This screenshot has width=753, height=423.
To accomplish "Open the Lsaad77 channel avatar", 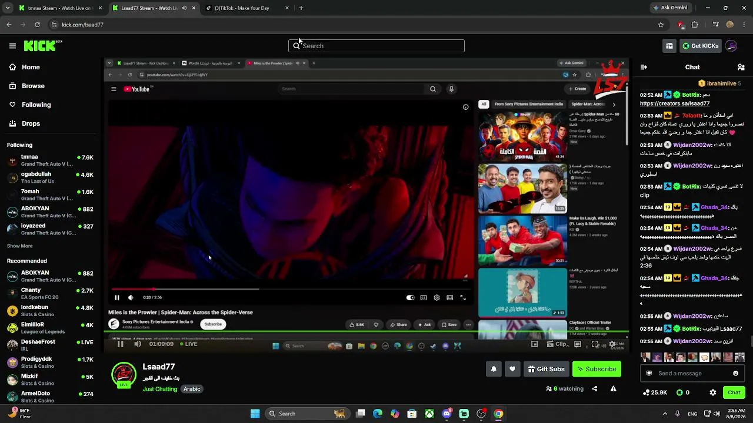I will click(124, 375).
